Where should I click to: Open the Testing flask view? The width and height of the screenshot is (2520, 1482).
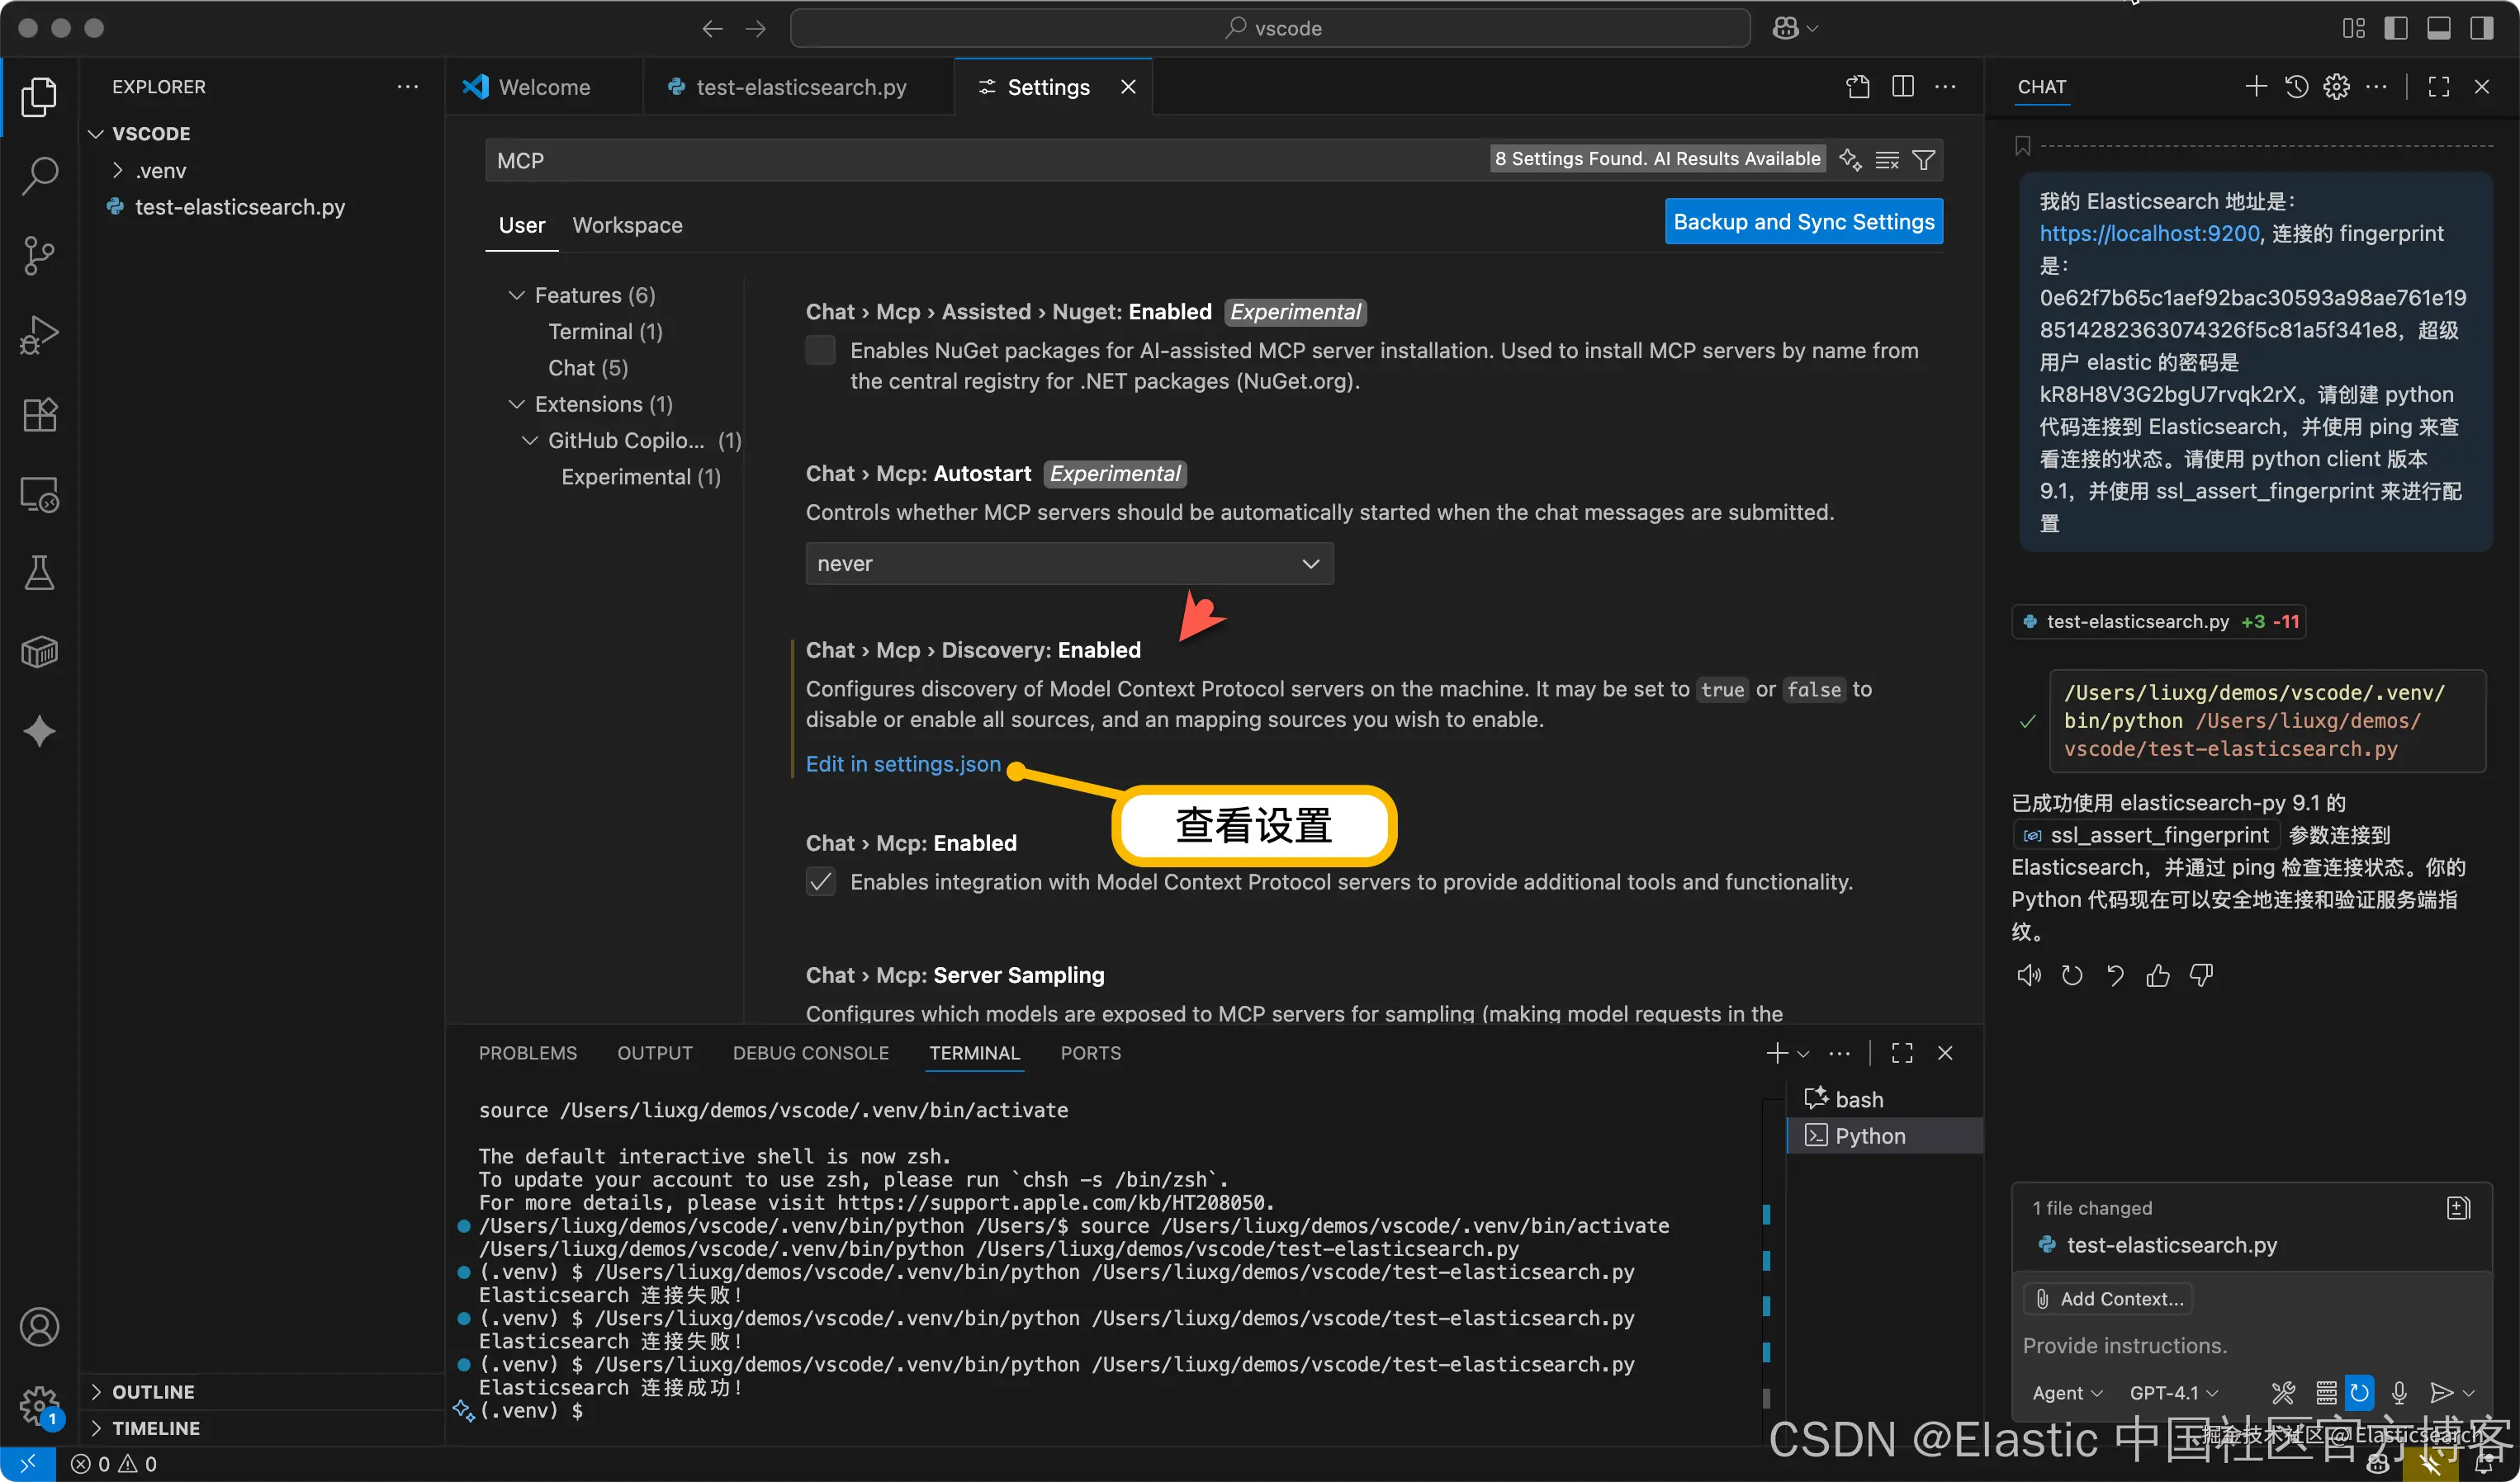pyautogui.click(x=39, y=573)
